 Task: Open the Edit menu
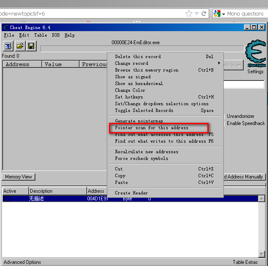(24, 35)
